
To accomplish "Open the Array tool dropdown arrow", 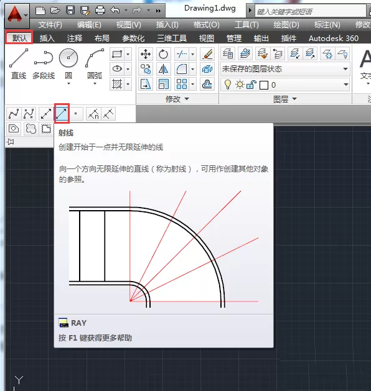I will click(193, 84).
